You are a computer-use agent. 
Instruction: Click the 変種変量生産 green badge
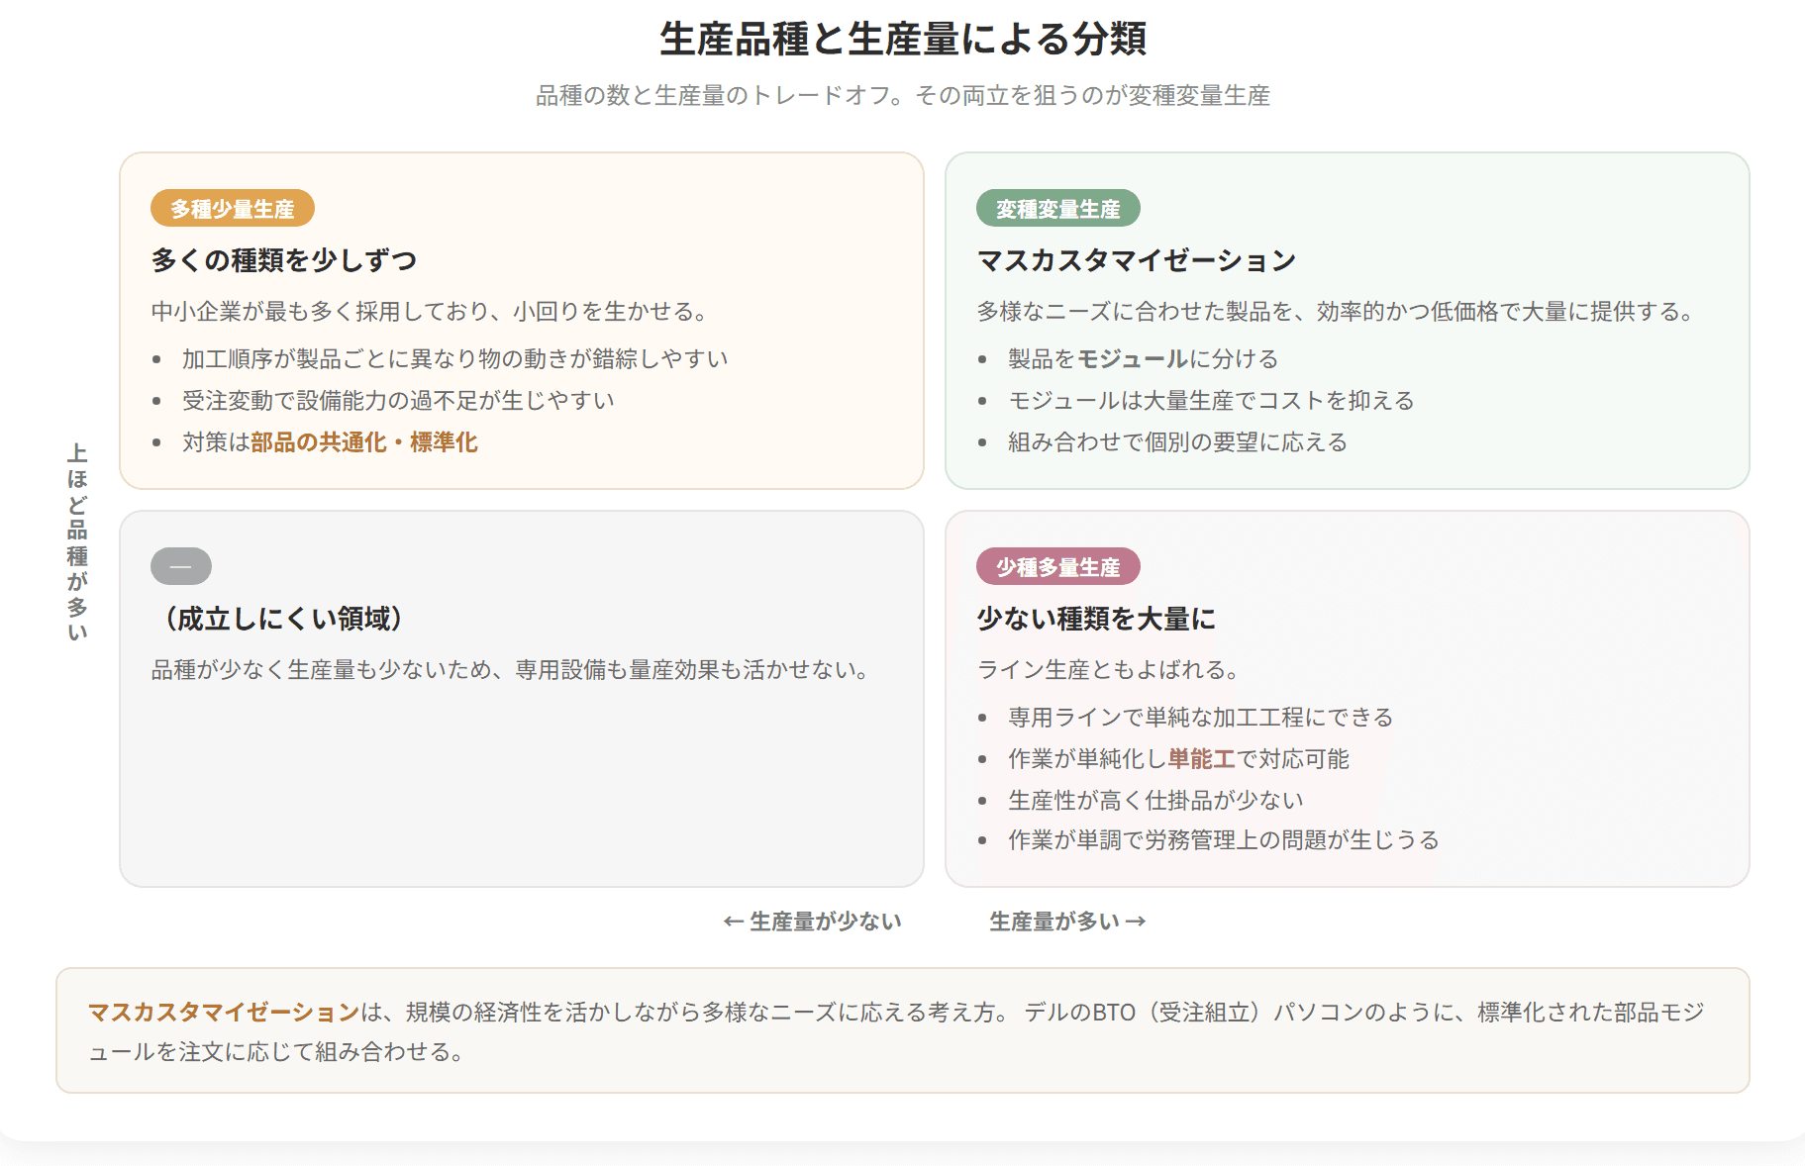pyautogui.click(x=1058, y=209)
